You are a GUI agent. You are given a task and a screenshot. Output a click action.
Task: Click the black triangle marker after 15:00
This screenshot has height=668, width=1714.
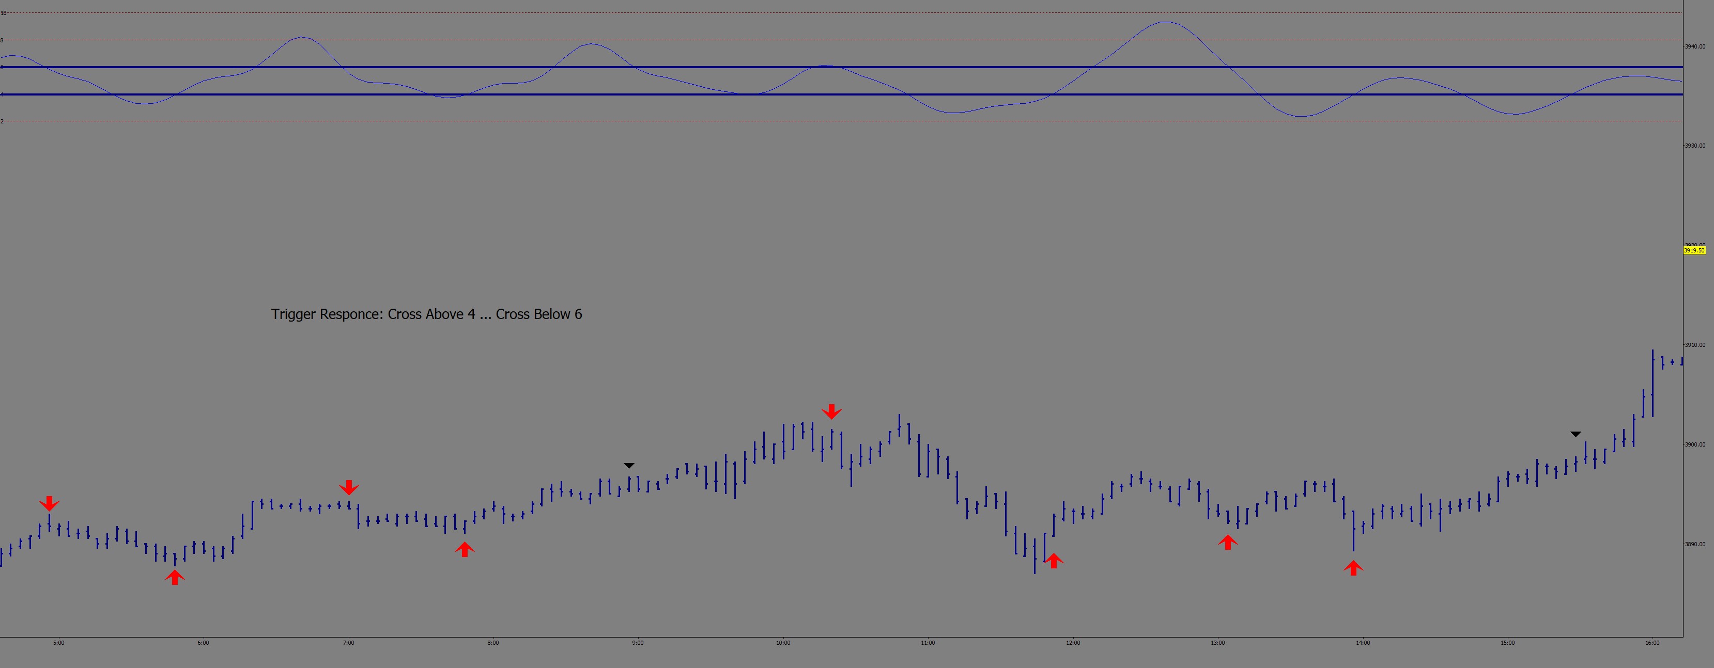click(1575, 434)
